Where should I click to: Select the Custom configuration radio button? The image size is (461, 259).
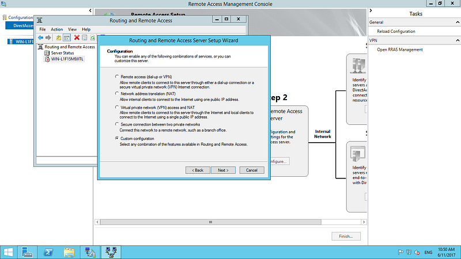(117, 138)
